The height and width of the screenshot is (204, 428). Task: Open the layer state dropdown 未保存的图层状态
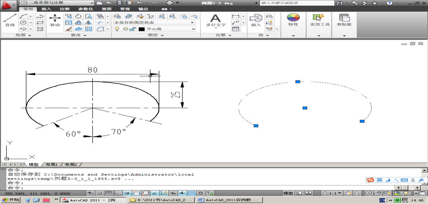(x=154, y=22)
